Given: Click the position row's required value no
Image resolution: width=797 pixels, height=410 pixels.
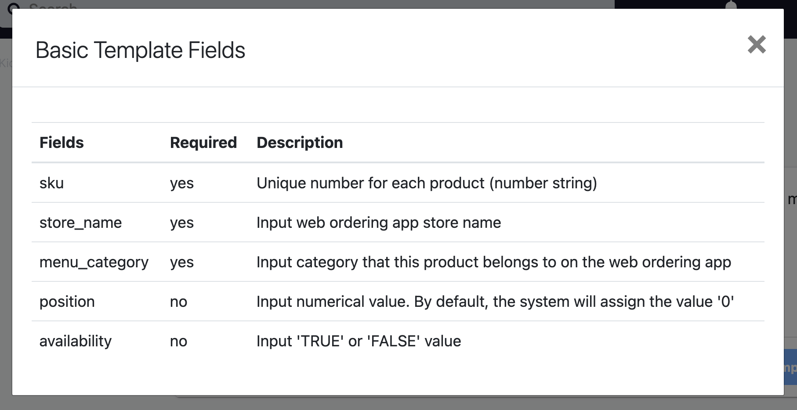Looking at the screenshot, I should coord(179,302).
